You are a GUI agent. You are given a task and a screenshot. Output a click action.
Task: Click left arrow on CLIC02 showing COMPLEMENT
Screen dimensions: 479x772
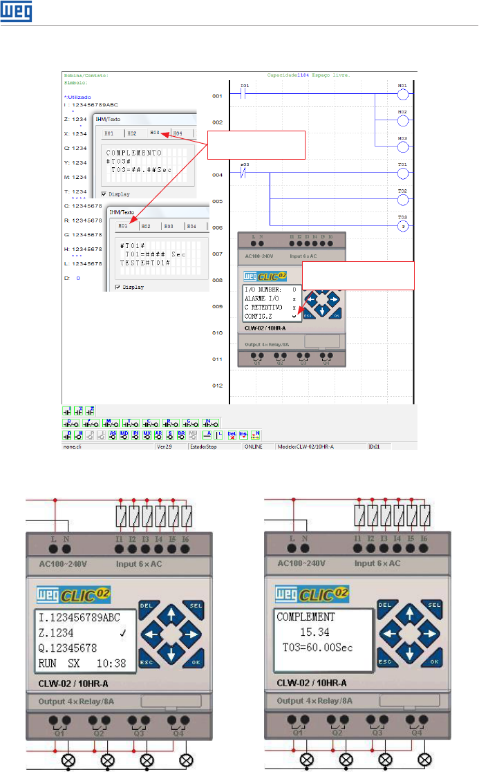click(389, 634)
